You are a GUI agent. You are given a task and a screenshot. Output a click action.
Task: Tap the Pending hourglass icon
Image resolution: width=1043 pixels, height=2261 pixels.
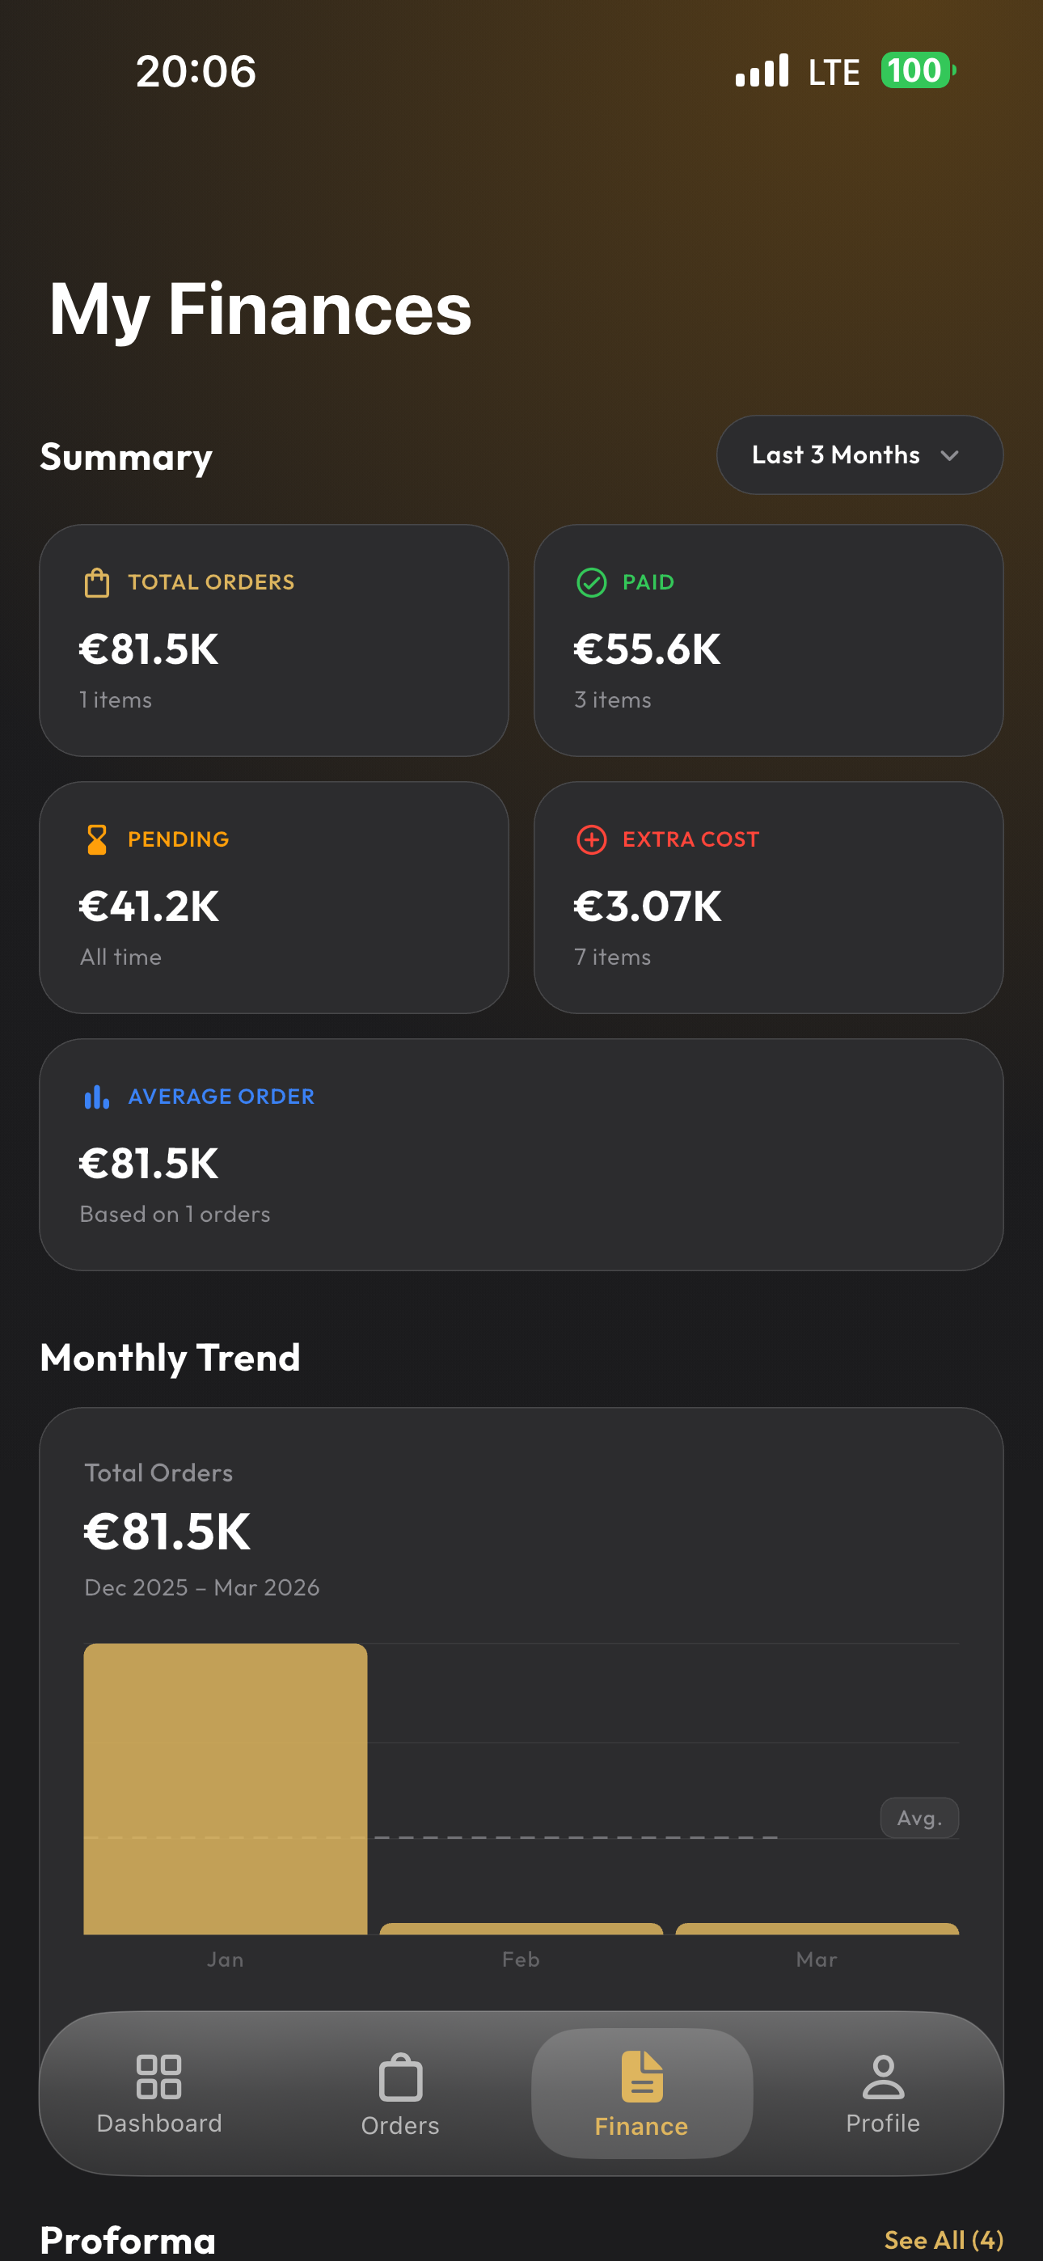click(x=96, y=839)
